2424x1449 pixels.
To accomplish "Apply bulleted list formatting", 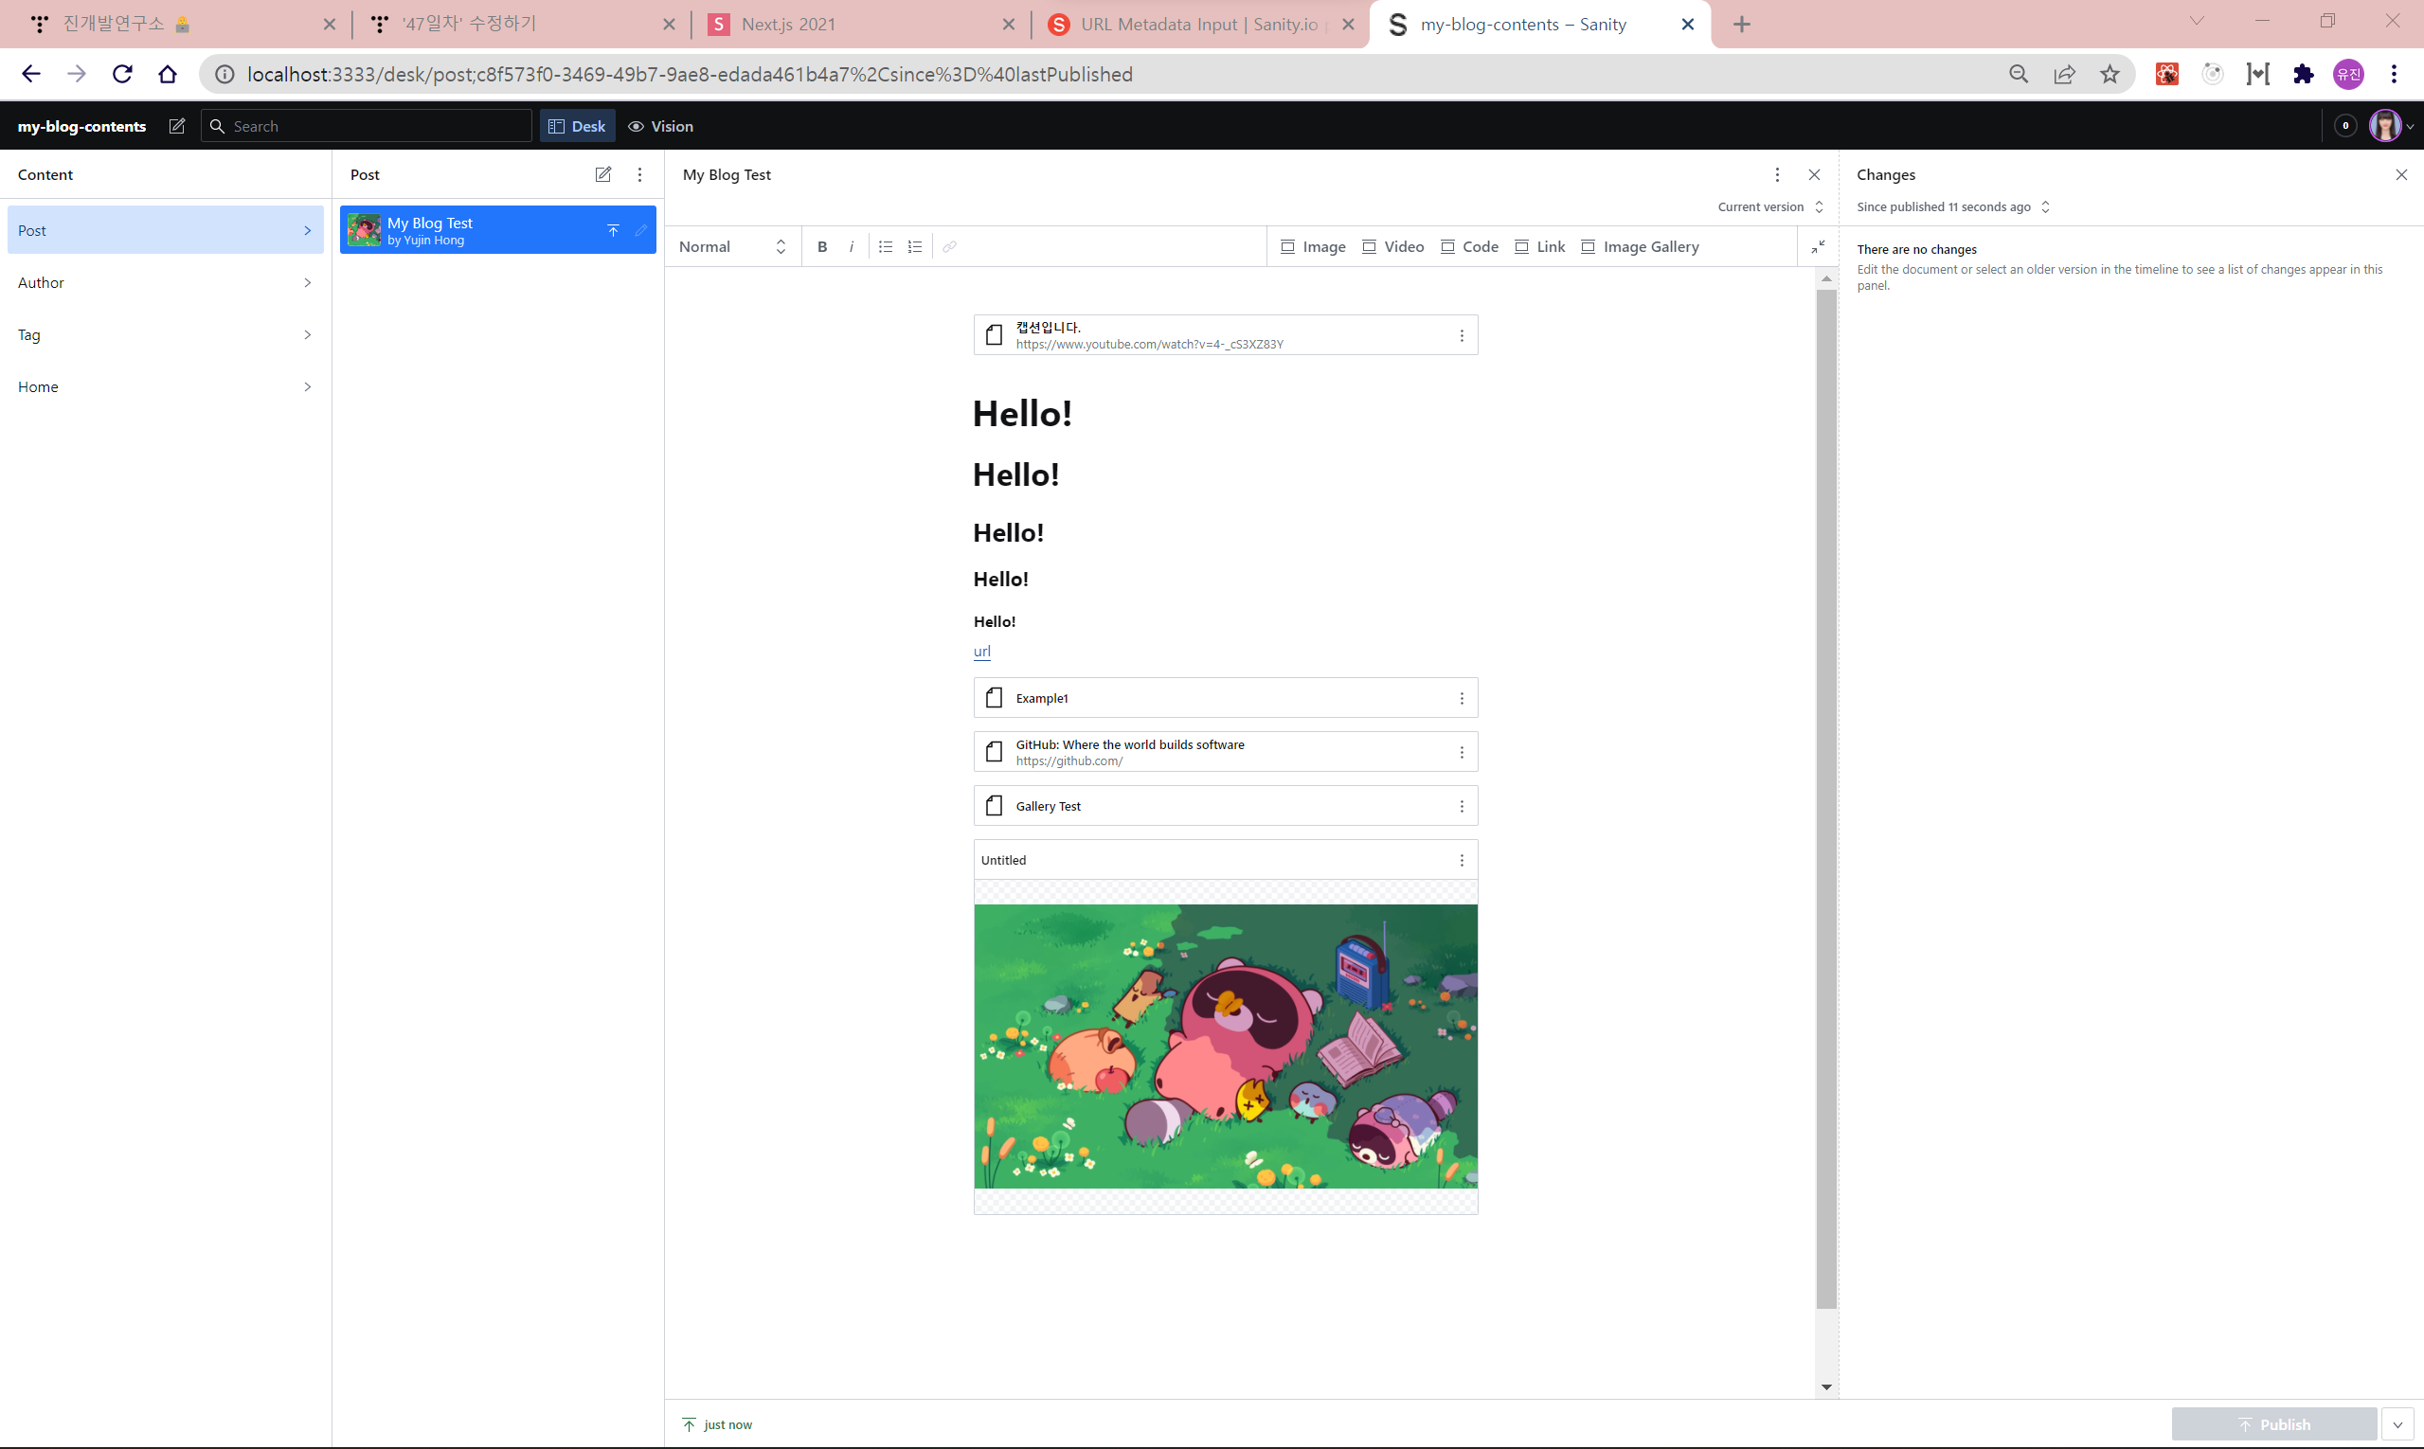I will (886, 247).
